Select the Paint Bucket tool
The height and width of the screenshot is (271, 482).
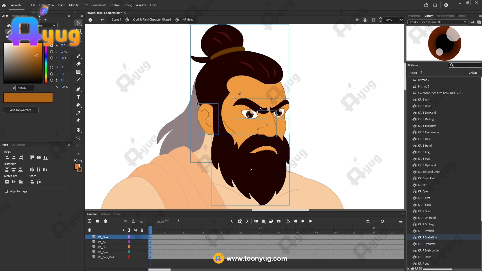point(78,105)
